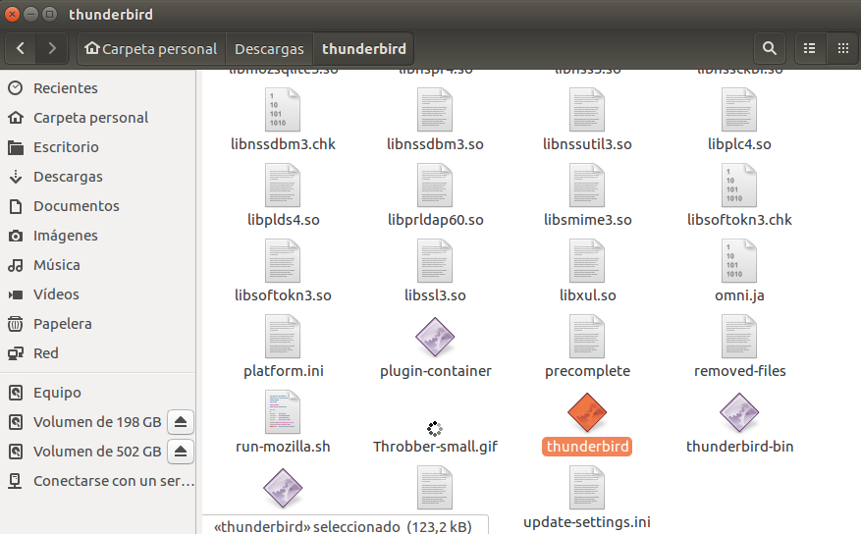Viewport: 861px width, 534px height.
Task: Select the libxul.so file icon
Action: point(587,261)
